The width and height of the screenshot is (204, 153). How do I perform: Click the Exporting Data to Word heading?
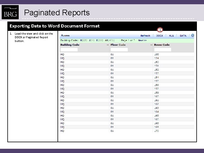point(54,26)
